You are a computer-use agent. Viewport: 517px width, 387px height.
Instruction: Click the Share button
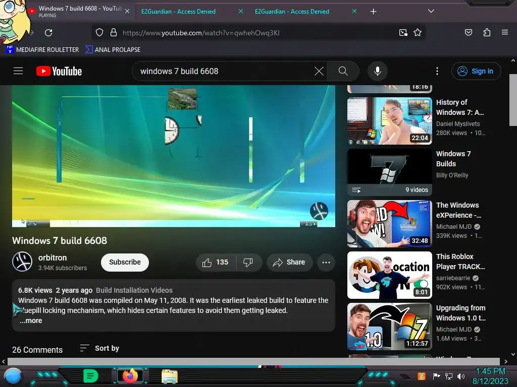tap(289, 262)
